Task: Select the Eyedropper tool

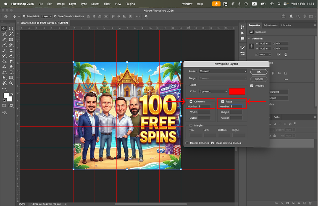Action: click(x=4, y=45)
